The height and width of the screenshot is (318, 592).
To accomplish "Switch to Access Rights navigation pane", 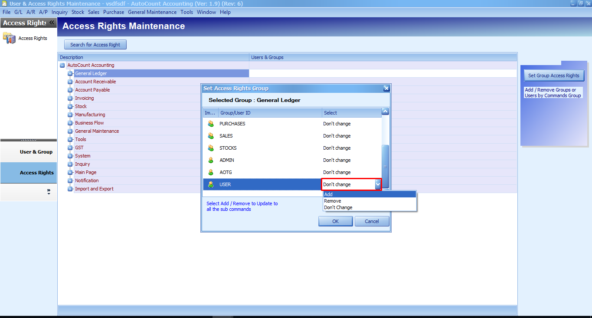I will (x=29, y=173).
